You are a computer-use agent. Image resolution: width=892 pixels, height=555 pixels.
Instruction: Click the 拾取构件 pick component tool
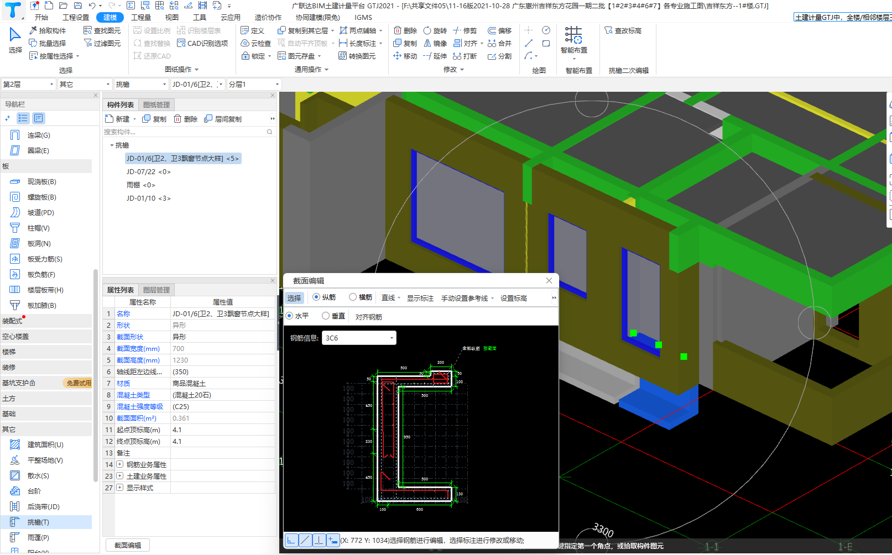pos(48,30)
